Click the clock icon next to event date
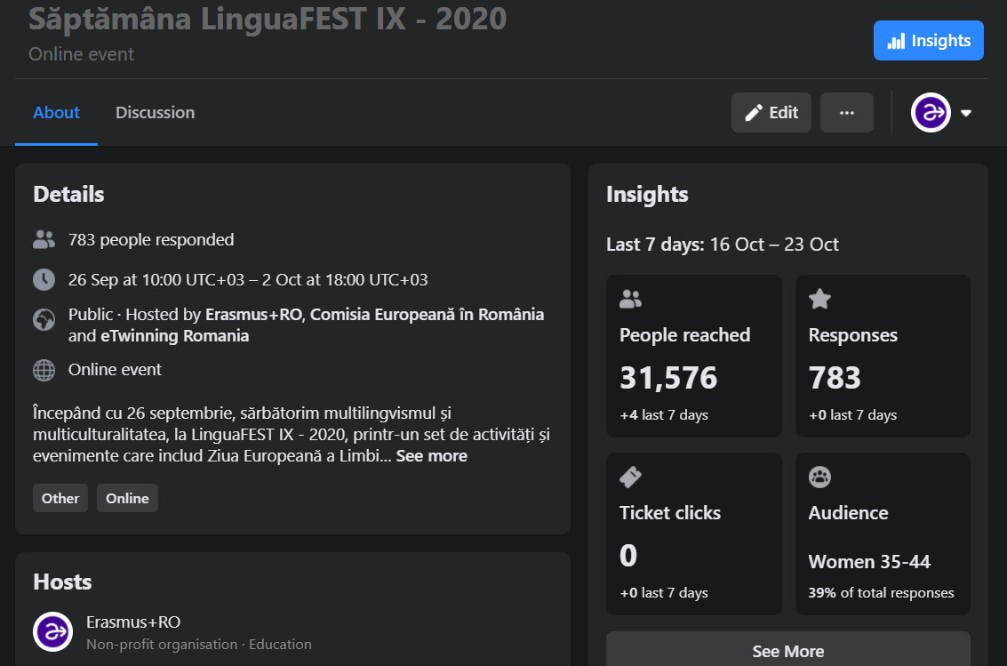 pos(44,279)
